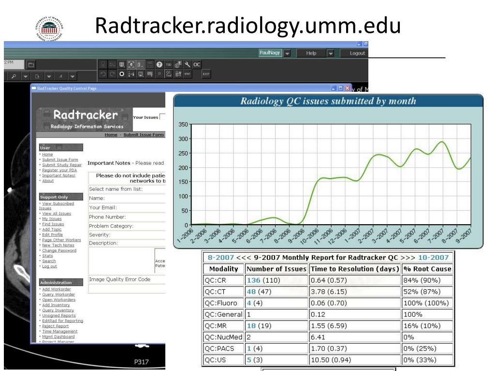
Task: Open the Find Issues link
Action: coord(53,224)
